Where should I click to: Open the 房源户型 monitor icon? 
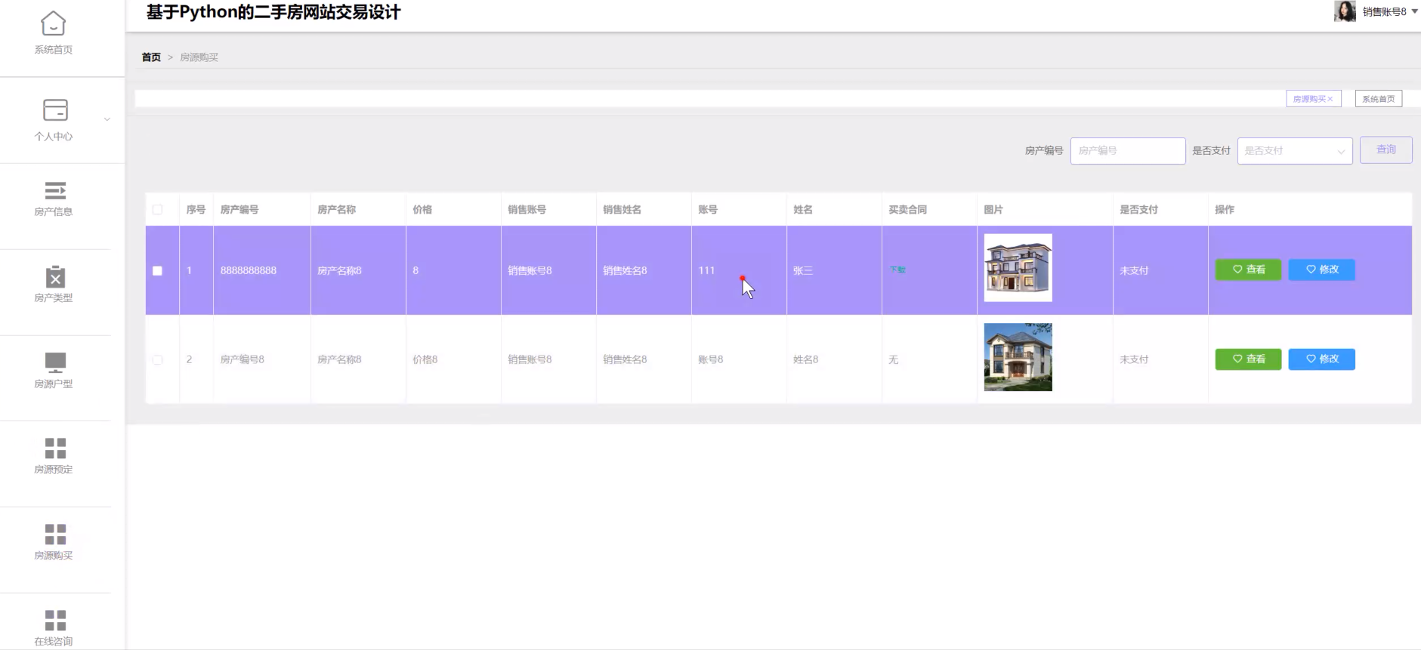tap(55, 362)
